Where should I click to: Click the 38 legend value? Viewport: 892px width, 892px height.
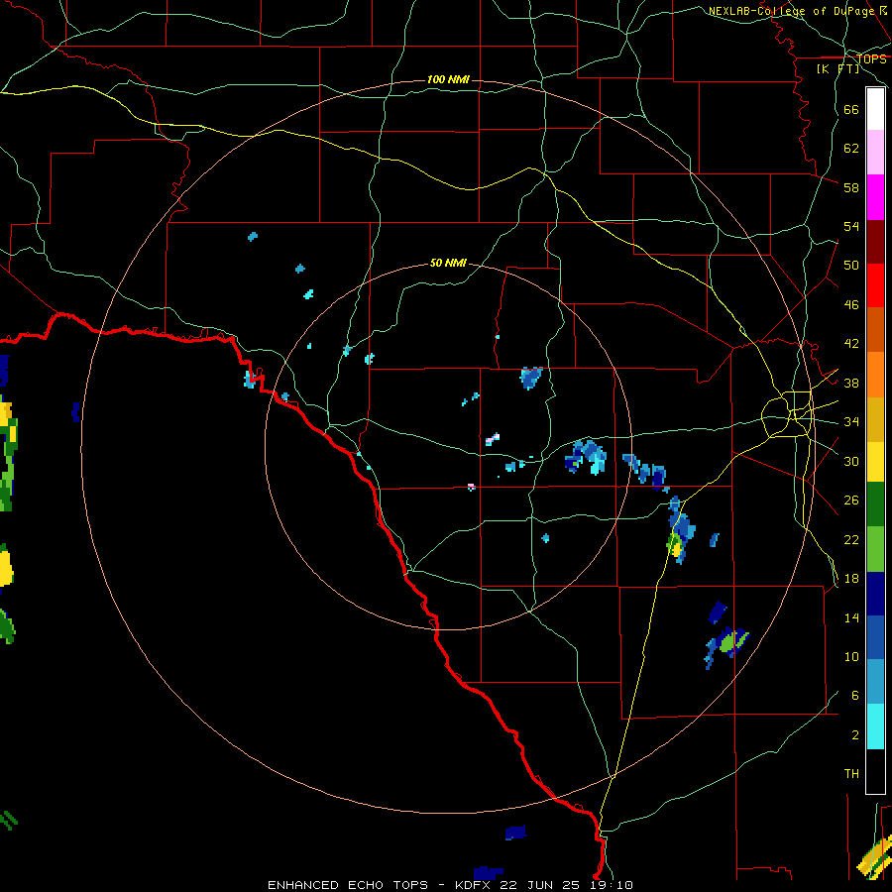point(851,383)
